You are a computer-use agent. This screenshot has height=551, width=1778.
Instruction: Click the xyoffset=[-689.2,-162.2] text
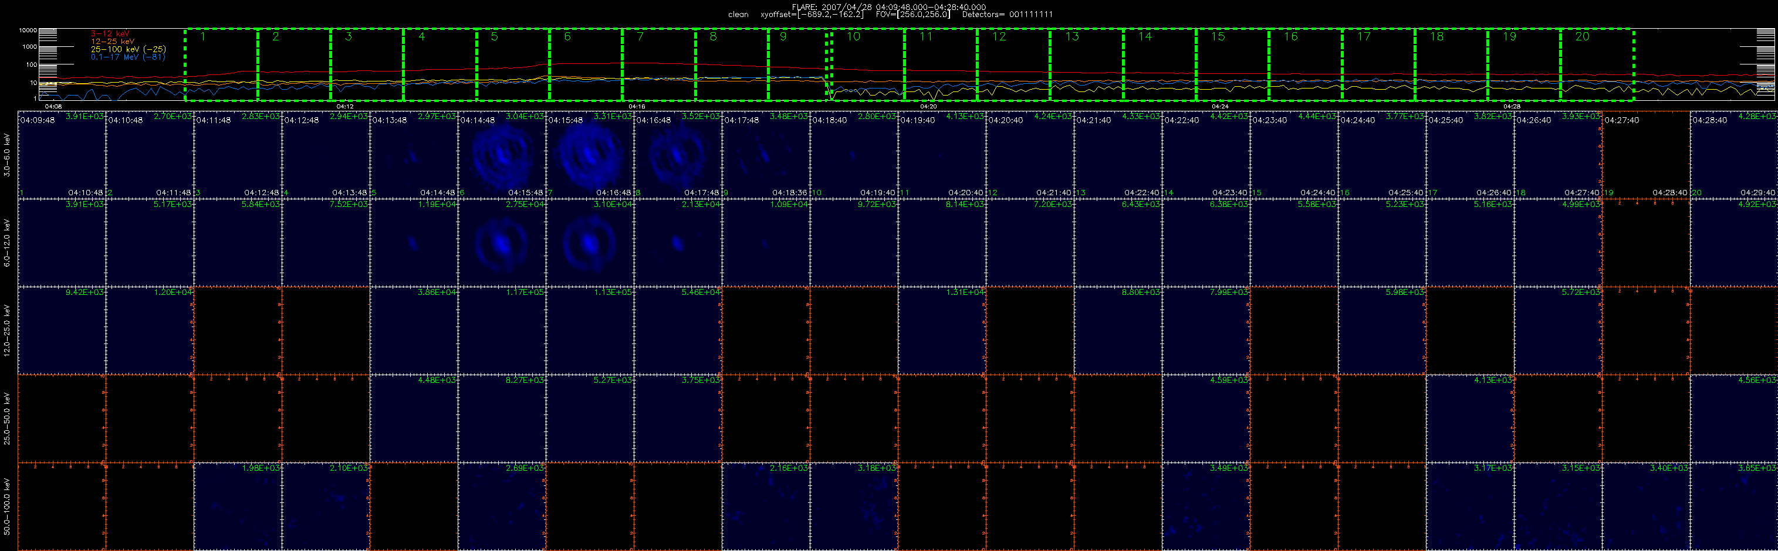(812, 15)
